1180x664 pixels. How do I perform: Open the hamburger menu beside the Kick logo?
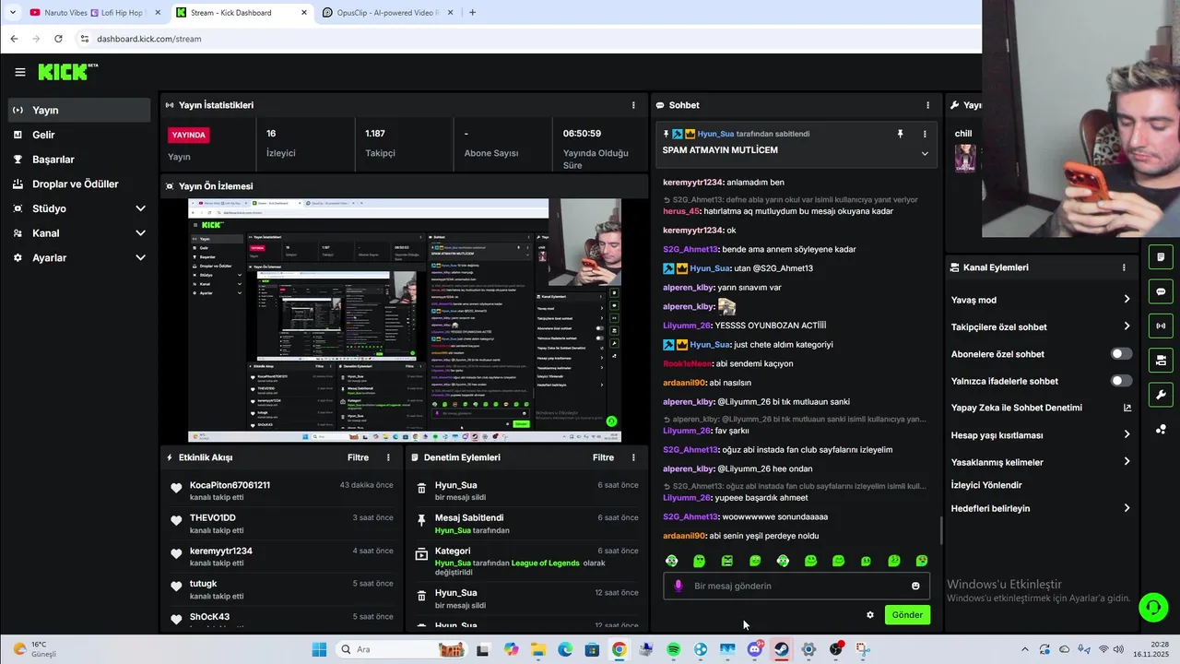click(19, 72)
